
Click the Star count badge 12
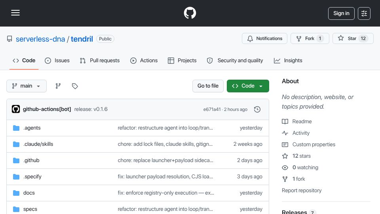[x=363, y=38]
